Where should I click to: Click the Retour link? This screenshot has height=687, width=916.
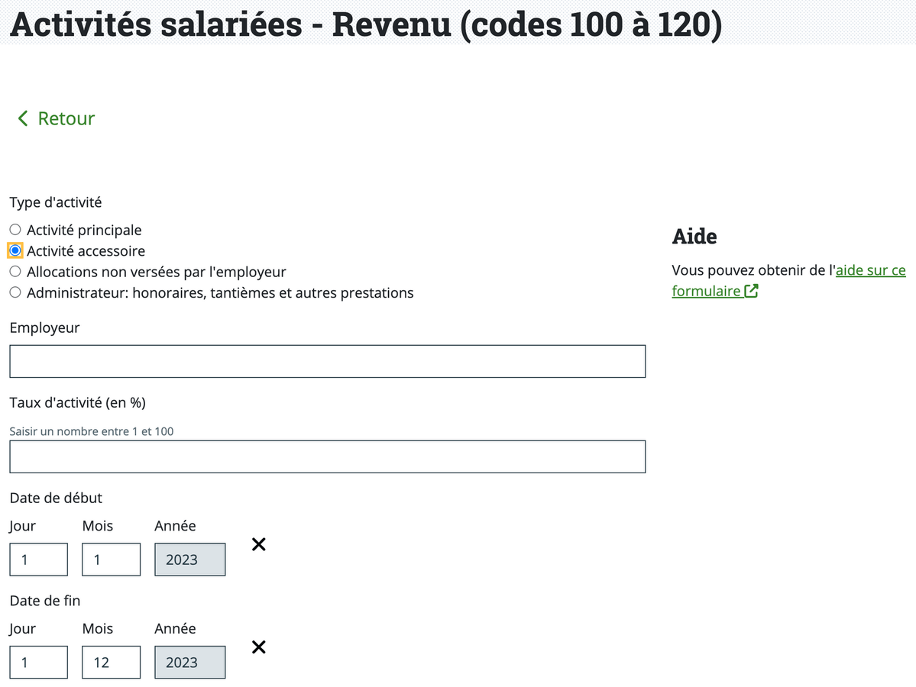pos(66,118)
